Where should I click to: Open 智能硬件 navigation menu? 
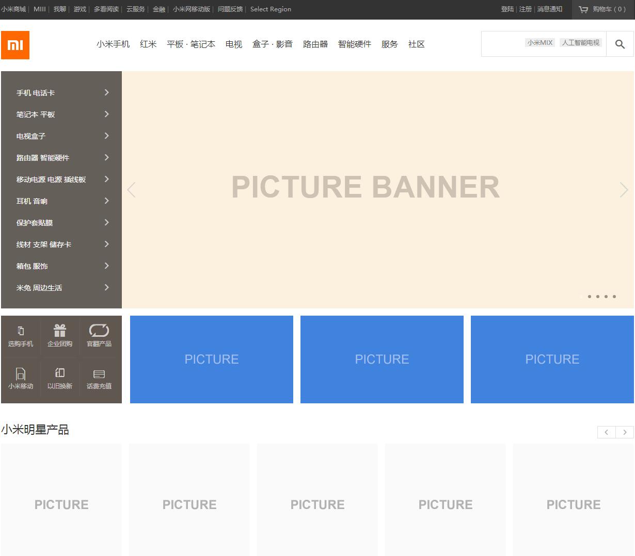355,44
